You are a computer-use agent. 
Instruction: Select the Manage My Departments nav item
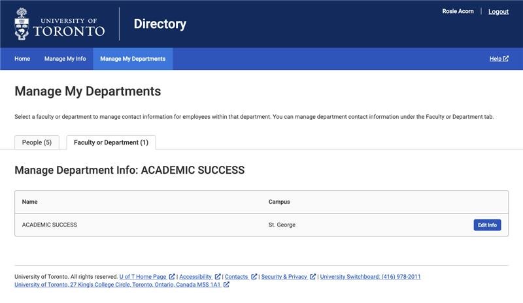click(x=133, y=59)
